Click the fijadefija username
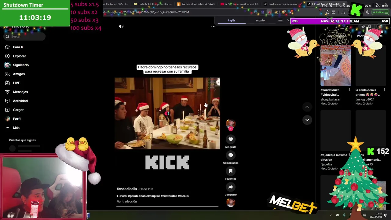Screen dimensions: 391x220 326,164
